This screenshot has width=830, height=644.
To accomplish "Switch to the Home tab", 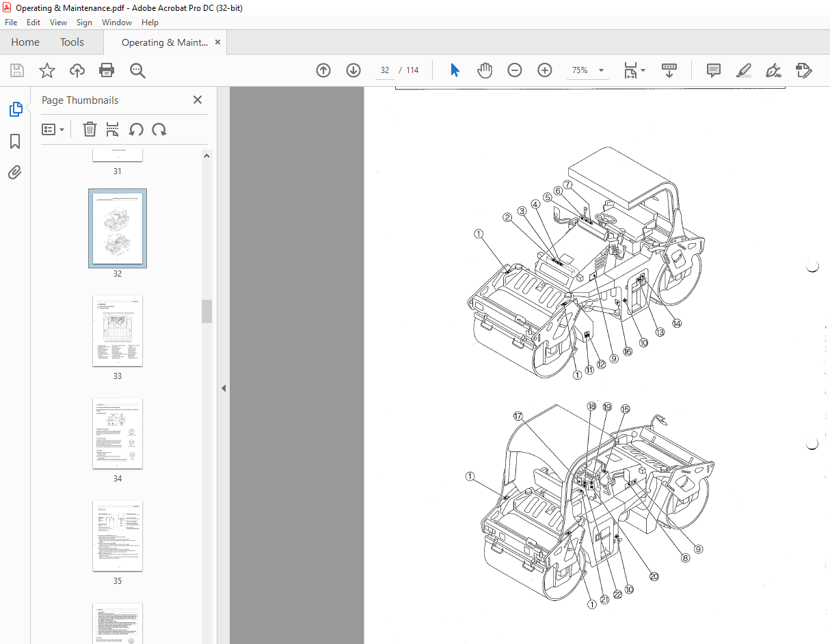I will [x=25, y=42].
